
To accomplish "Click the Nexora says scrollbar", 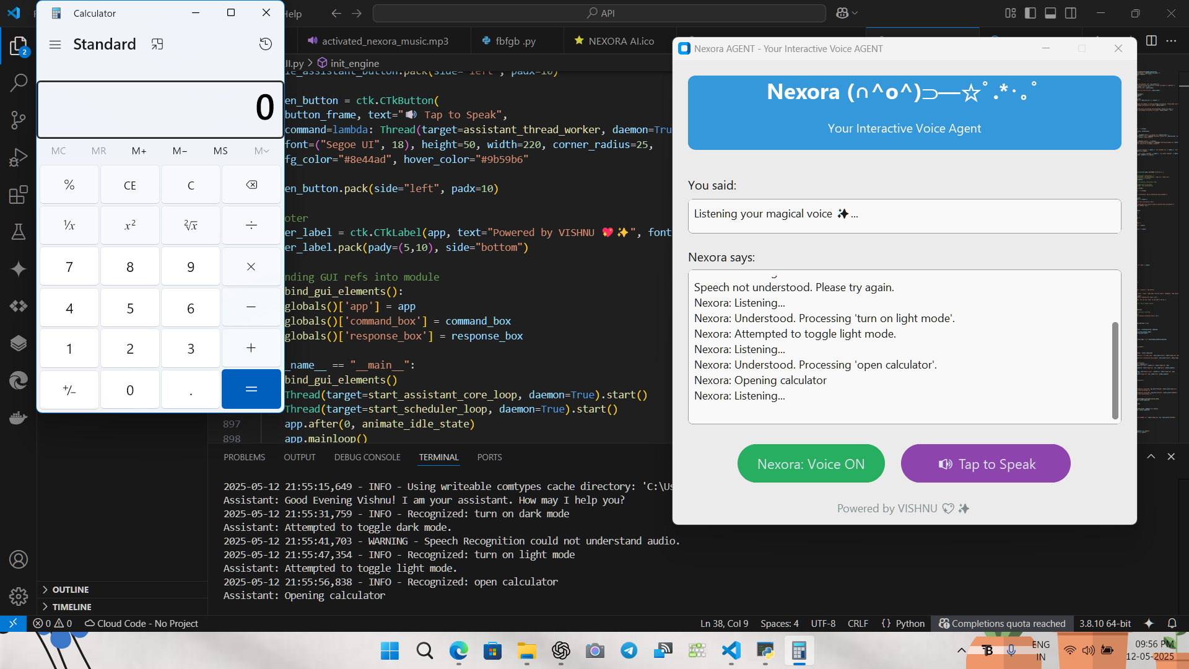I will point(1115,370).
